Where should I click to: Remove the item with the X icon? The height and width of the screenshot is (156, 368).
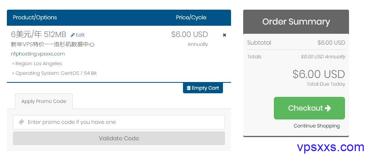tap(224, 35)
